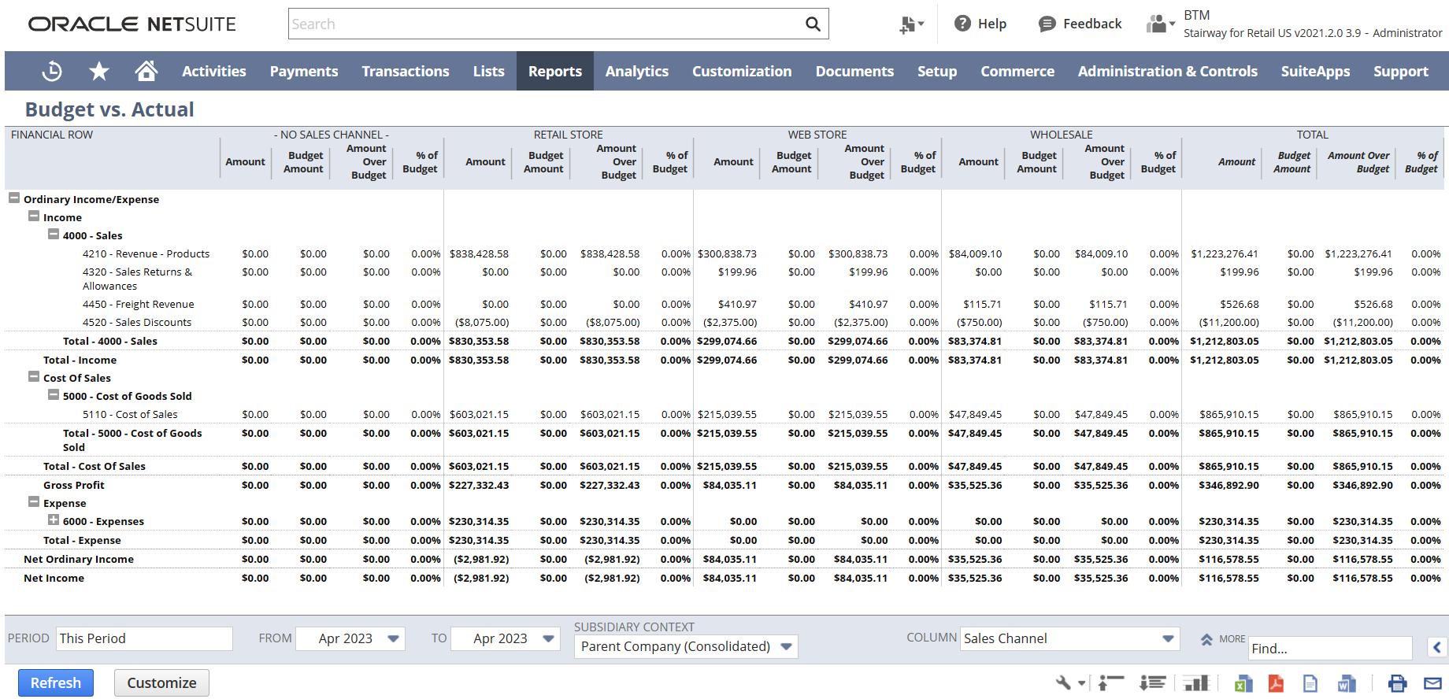Click the WHOLESALE column group header

point(1061,135)
